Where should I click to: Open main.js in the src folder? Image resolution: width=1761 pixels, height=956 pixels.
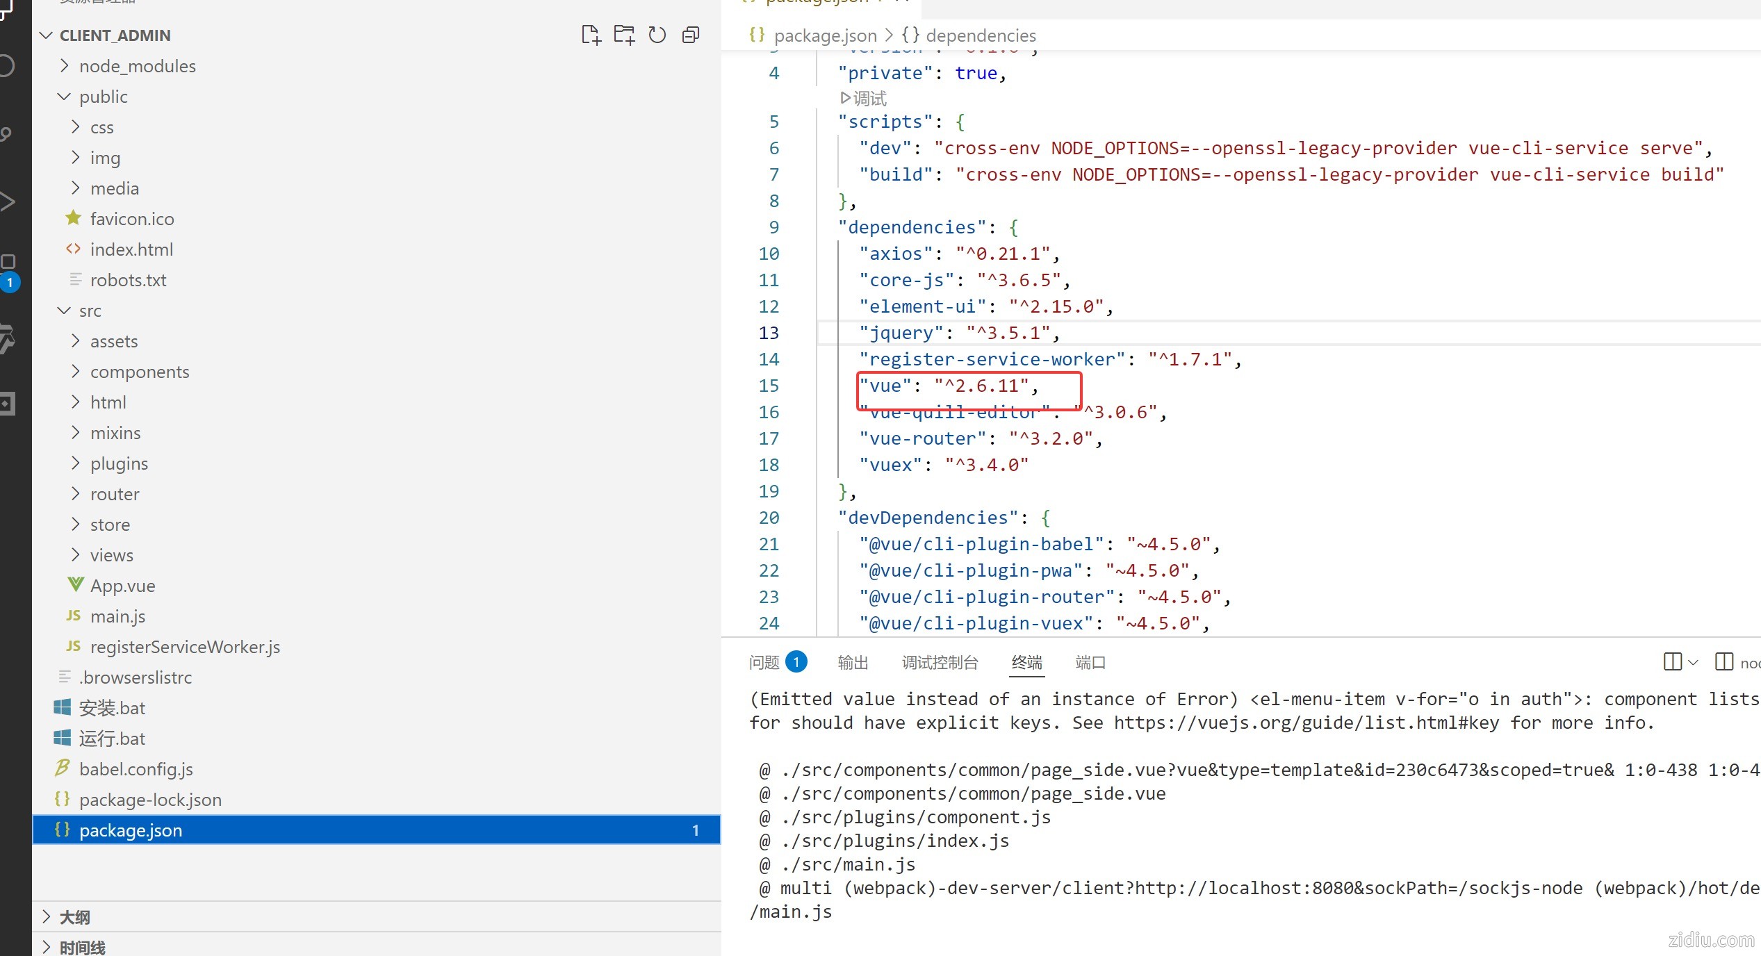[x=117, y=616]
